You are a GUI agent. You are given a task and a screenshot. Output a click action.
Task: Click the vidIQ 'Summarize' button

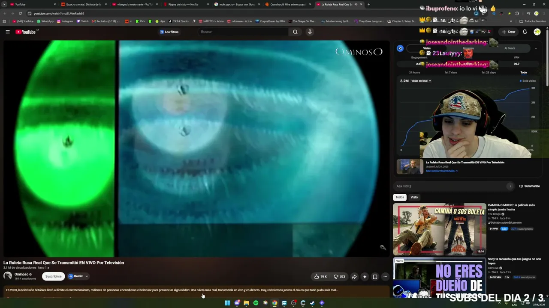(x=529, y=186)
